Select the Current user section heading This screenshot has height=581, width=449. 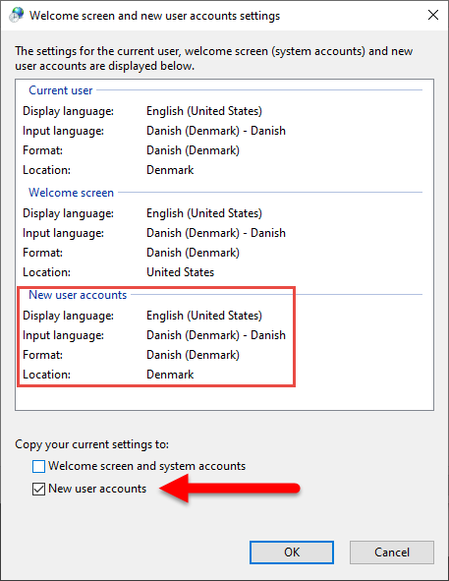[60, 90]
